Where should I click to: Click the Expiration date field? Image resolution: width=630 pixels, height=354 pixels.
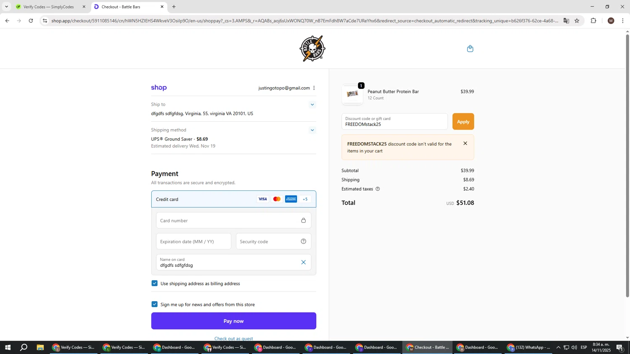(194, 242)
